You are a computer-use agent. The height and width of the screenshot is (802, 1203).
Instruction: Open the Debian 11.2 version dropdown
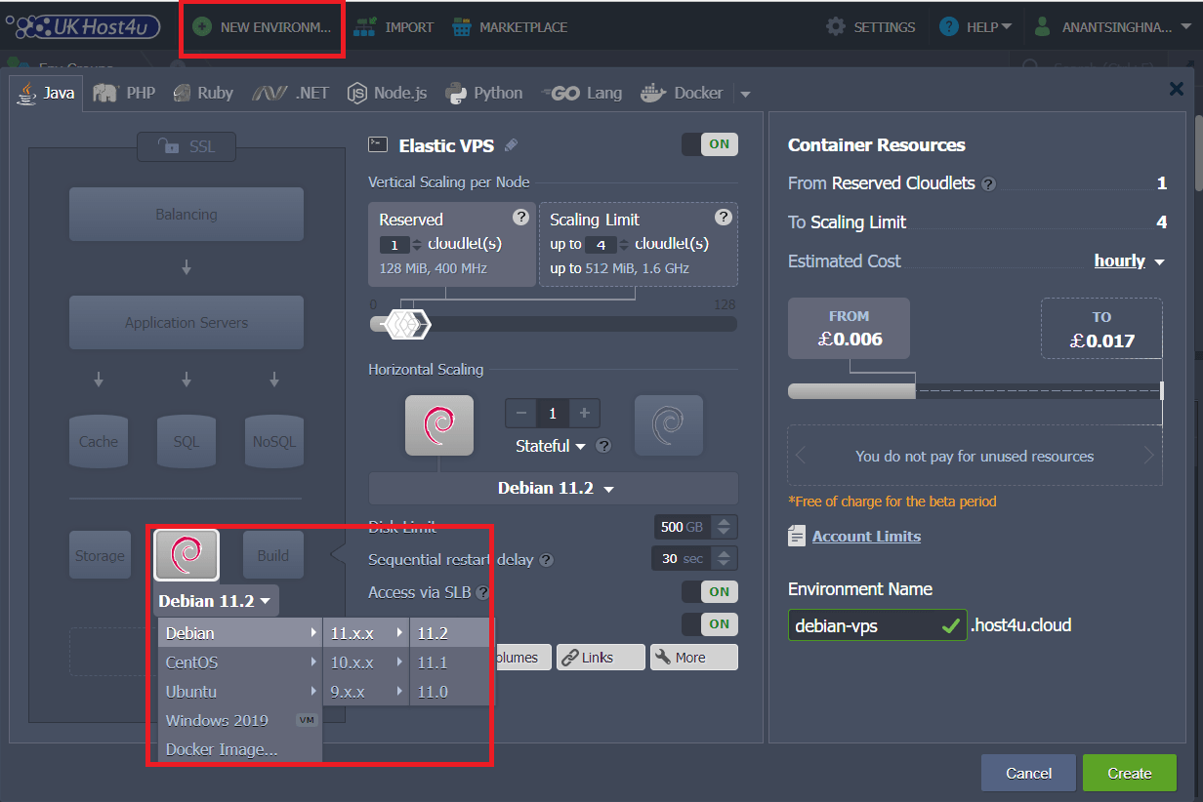(553, 488)
